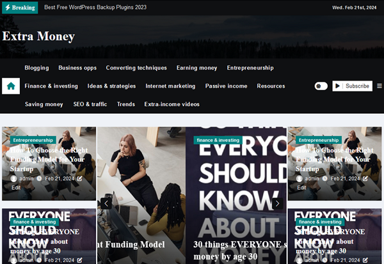Toggle the dark mode switch
This screenshot has height=264, width=384.
tap(321, 86)
